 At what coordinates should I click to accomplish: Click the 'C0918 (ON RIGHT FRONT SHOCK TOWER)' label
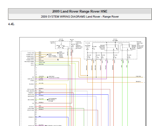pyautogui.click(x=62, y=55)
